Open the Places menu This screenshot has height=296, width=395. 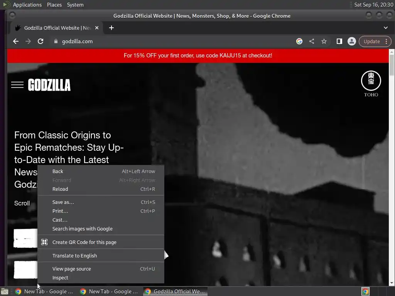[x=54, y=5]
